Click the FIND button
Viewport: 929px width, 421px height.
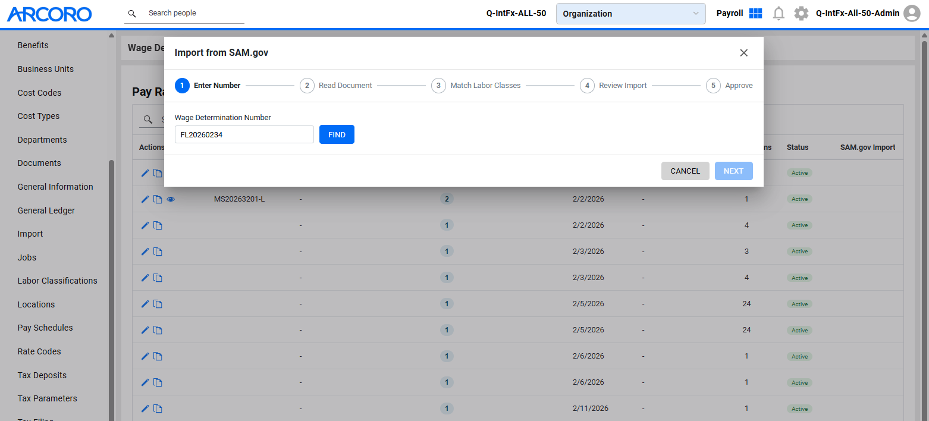(337, 135)
